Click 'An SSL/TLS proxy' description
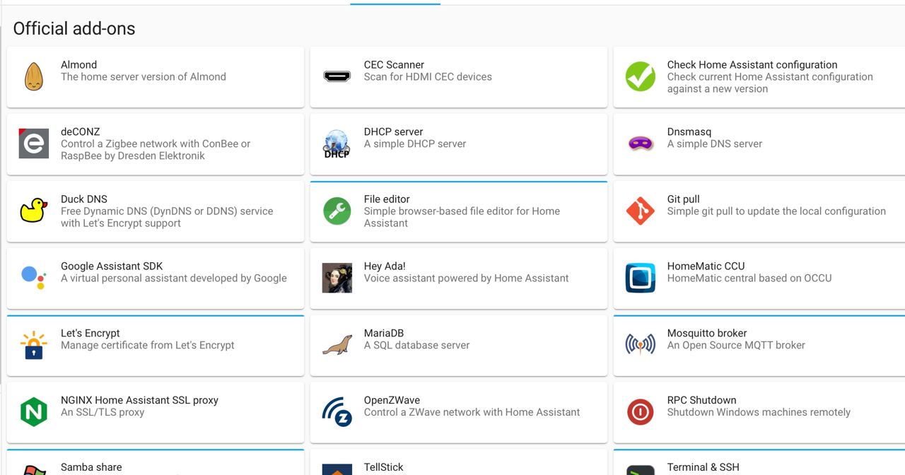Screen dimensions: 905x475 pyautogui.click(x=103, y=412)
